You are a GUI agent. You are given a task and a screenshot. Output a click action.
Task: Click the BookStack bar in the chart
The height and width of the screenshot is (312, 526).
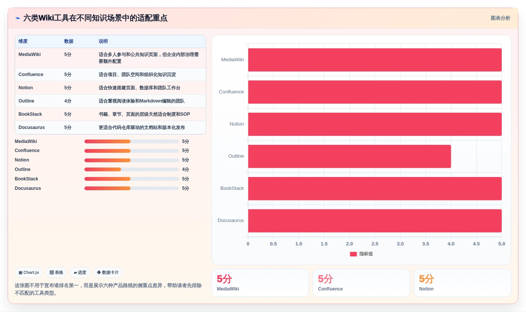[x=375, y=188]
